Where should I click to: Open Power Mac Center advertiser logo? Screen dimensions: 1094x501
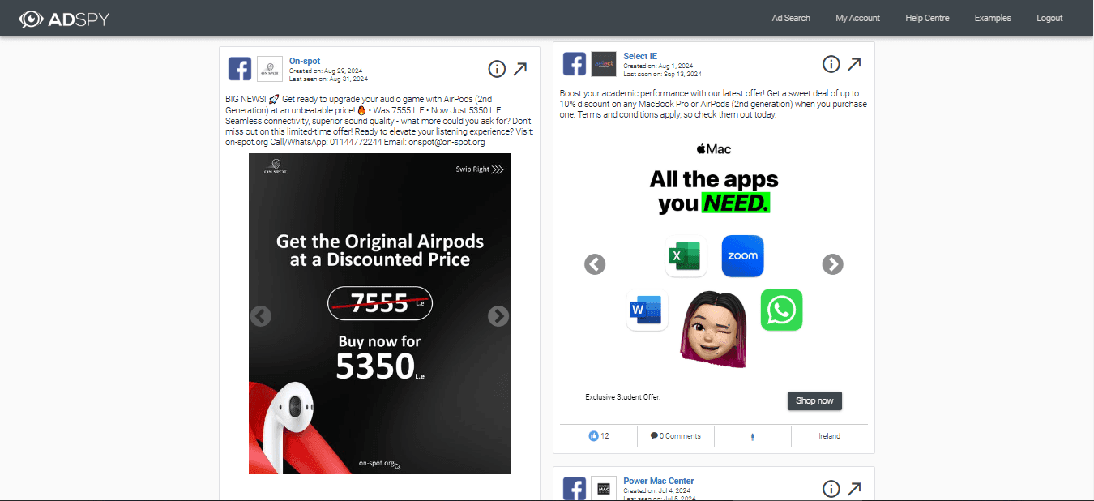point(604,489)
